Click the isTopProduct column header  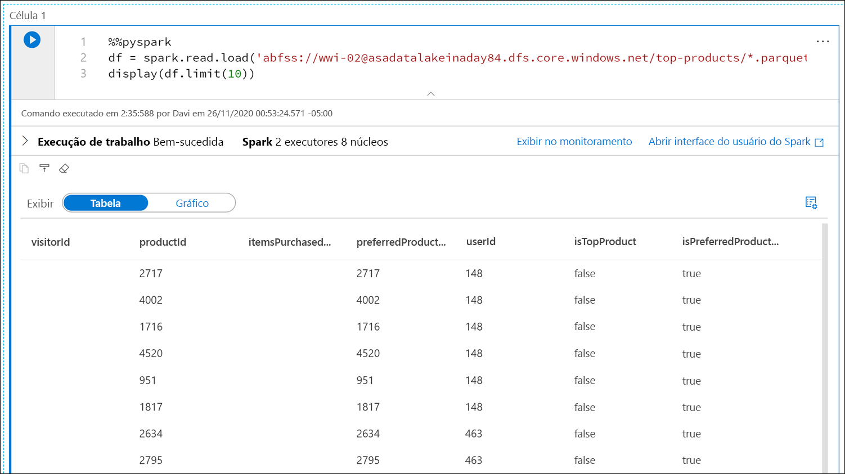click(605, 242)
